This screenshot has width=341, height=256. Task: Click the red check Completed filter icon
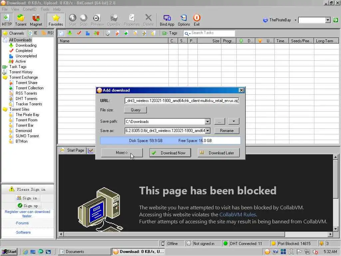coord(79,33)
